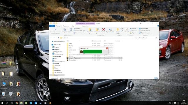Click the Copy (Копировать) ribbon icon
Viewport: 188px width, 105px height.
point(65,29)
